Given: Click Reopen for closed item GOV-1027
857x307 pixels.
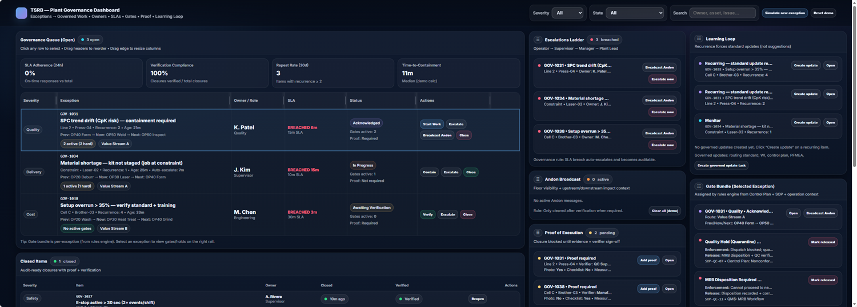Looking at the screenshot, I should click(x=478, y=298).
